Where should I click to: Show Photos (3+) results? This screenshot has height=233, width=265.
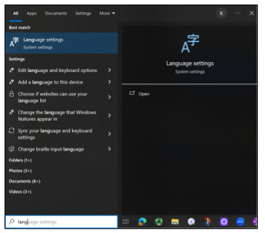point(20,171)
